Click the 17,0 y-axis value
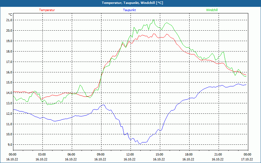 9,62
